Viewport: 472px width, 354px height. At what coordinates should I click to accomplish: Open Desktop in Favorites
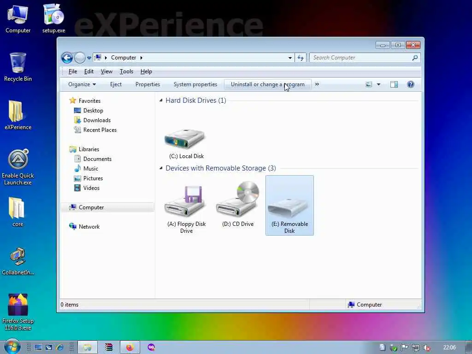(x=93, y=111)
